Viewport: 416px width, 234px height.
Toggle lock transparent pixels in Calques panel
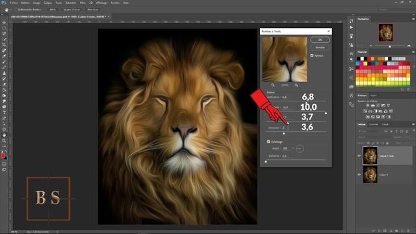pos(369,143)
